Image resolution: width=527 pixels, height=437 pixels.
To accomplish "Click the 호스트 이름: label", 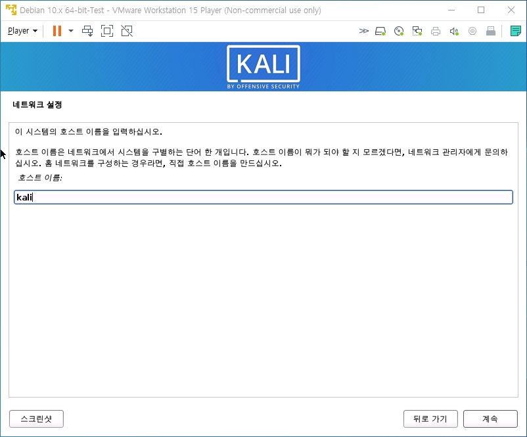I will point(40,177).
